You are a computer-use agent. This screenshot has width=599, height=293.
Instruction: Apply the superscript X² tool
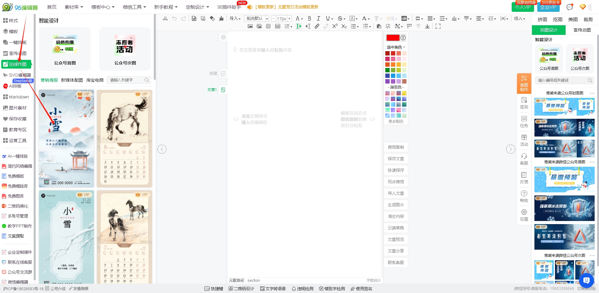[x=335, y=26]
